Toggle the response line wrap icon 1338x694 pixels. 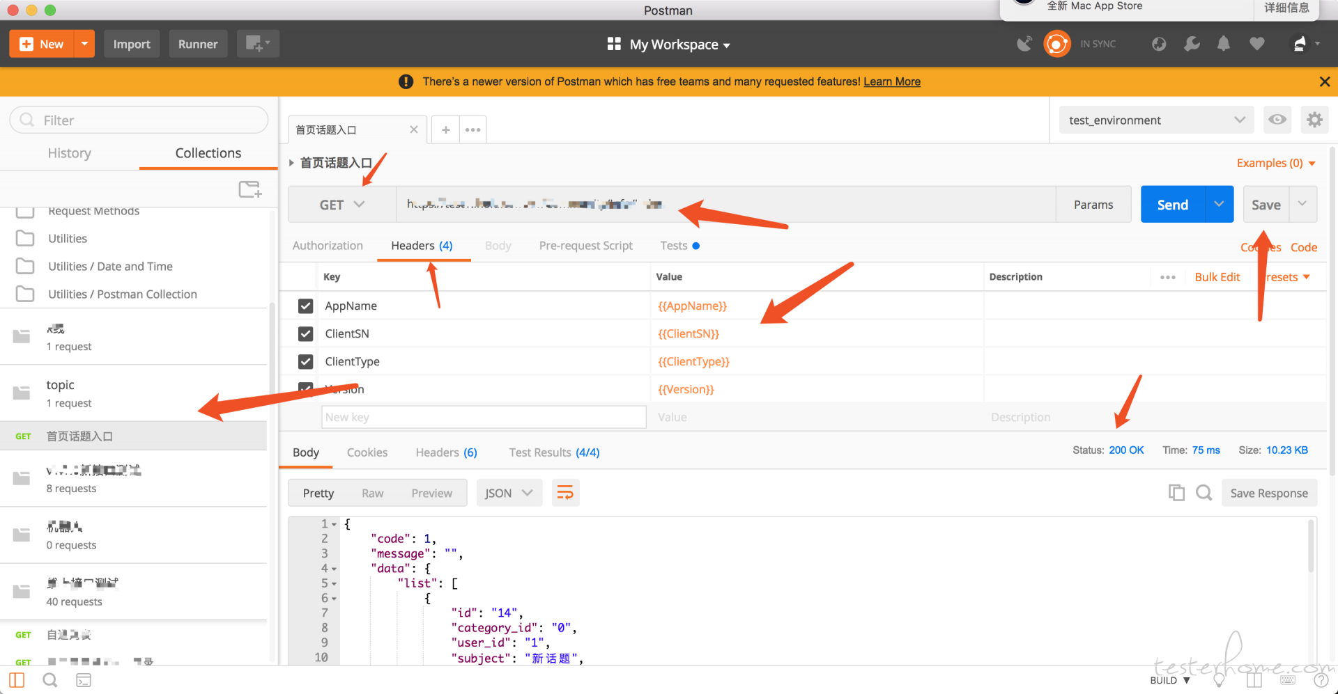(x=565, y=493)
